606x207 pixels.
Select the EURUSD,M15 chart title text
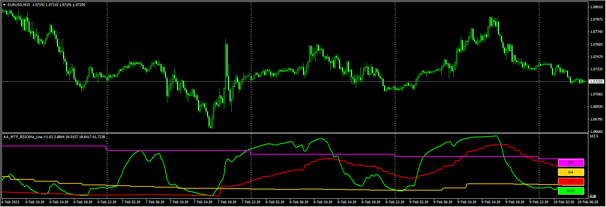tap(19, 5)
